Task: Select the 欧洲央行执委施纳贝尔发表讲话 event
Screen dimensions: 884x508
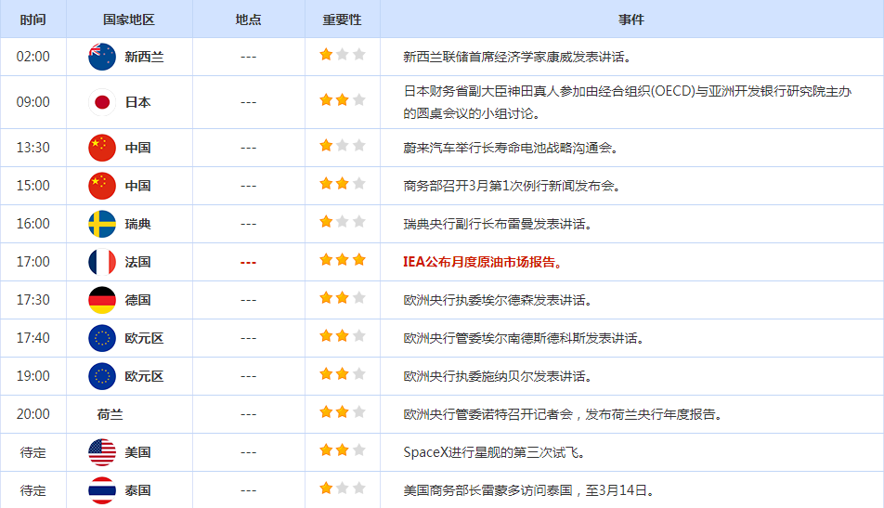Action: (x=499, y=376)
